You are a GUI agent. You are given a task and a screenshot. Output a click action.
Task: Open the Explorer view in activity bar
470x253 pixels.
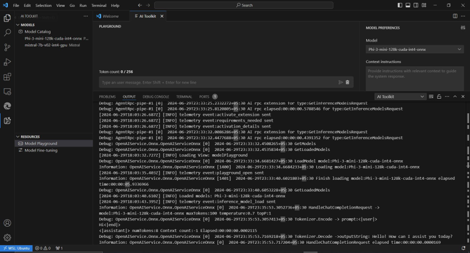pyautogui.click(x=7, y=18)
